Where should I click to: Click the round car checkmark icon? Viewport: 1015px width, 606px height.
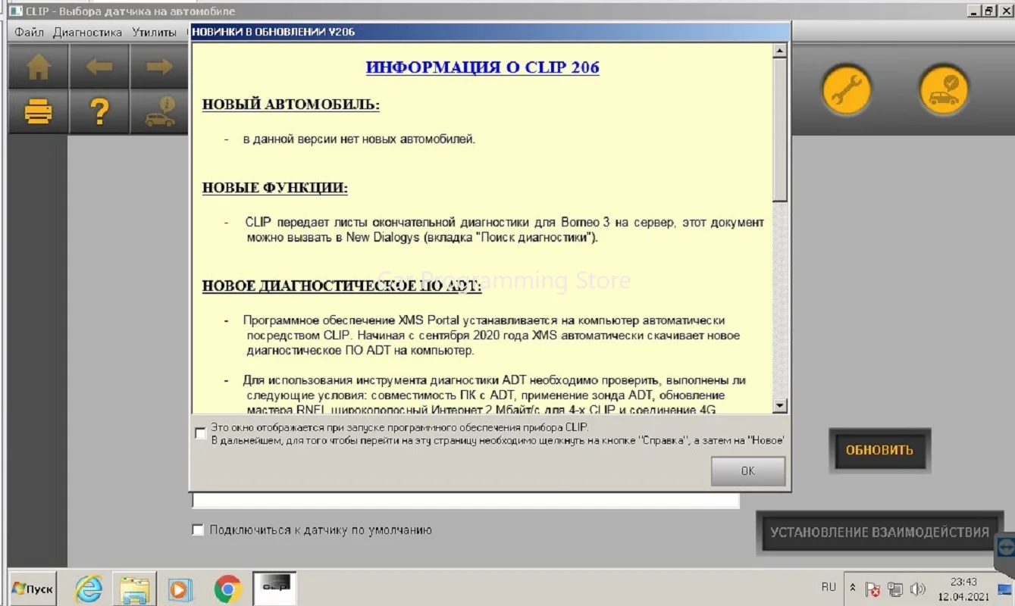(x=944, y=90)
